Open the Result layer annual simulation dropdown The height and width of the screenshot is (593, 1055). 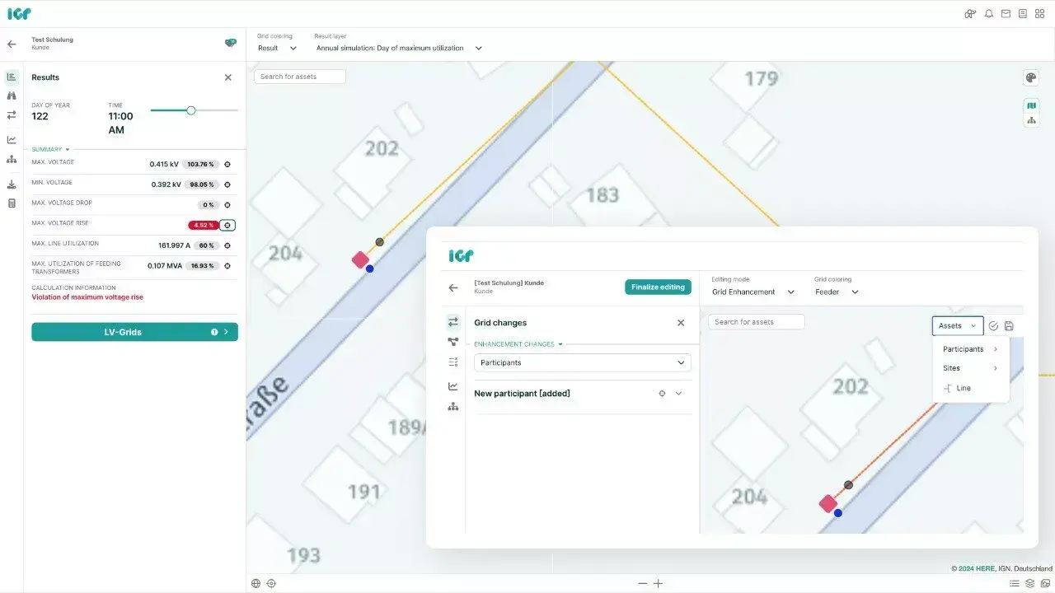(399, 48)
